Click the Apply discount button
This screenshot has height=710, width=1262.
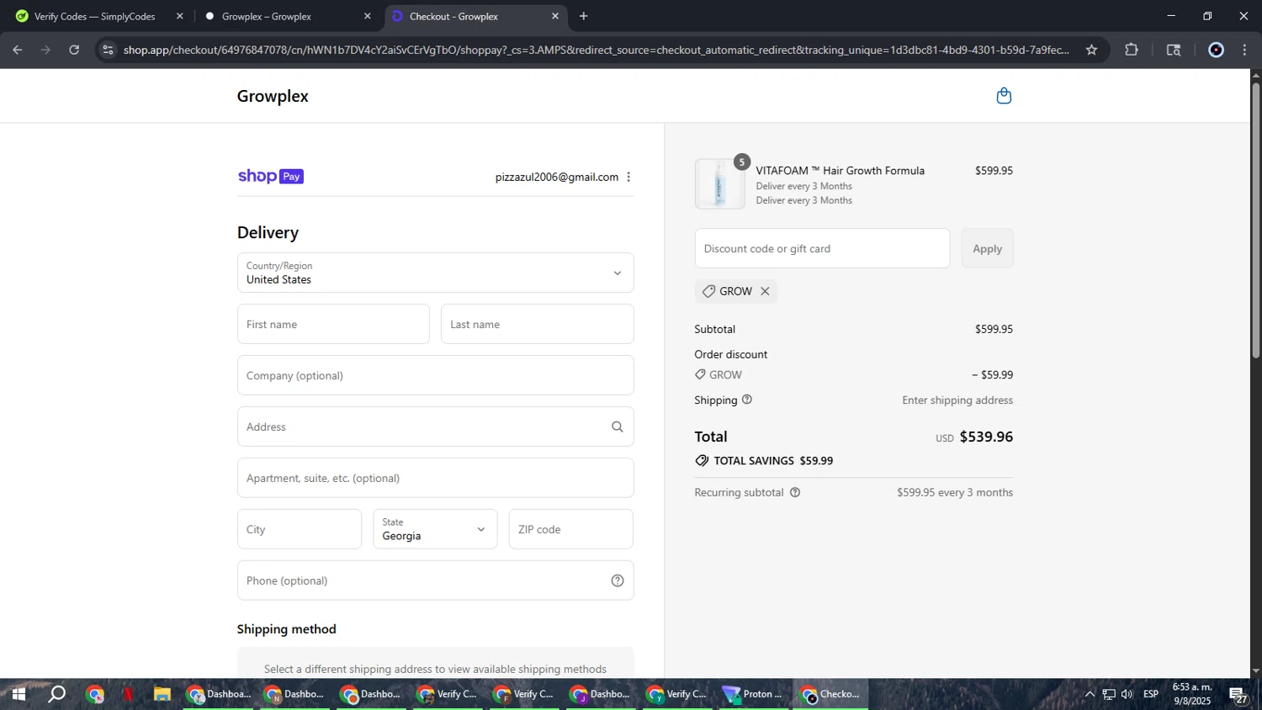click(x=987, y=248)
